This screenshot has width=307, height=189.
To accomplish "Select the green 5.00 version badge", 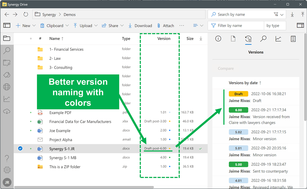I will pyautogui.click(x=238, y=165).
